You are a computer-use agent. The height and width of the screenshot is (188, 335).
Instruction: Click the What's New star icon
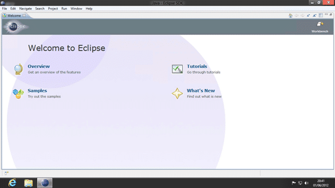pos(177,93)
